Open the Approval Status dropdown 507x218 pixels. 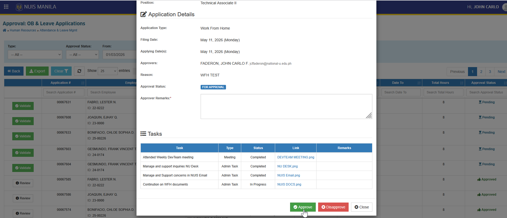(82, 55)
